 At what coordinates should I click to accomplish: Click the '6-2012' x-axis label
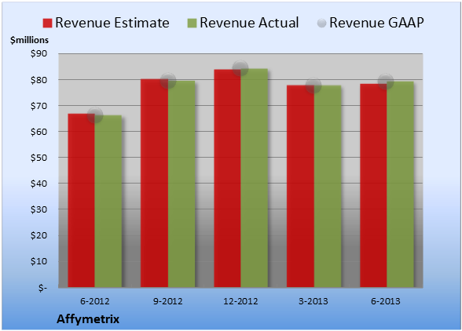95,301
